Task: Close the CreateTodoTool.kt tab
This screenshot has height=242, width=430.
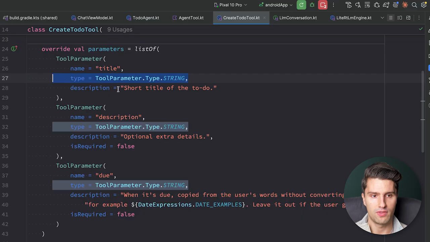Action: click(264, 18)
